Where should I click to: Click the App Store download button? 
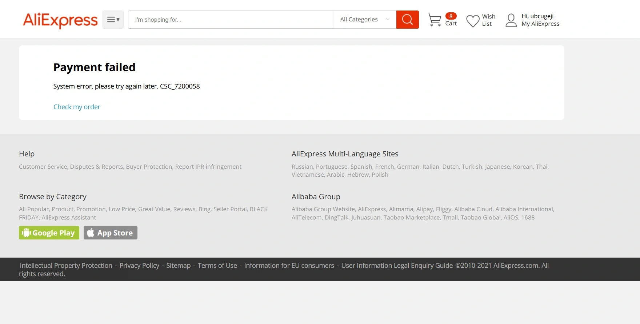tap(111, 233)
